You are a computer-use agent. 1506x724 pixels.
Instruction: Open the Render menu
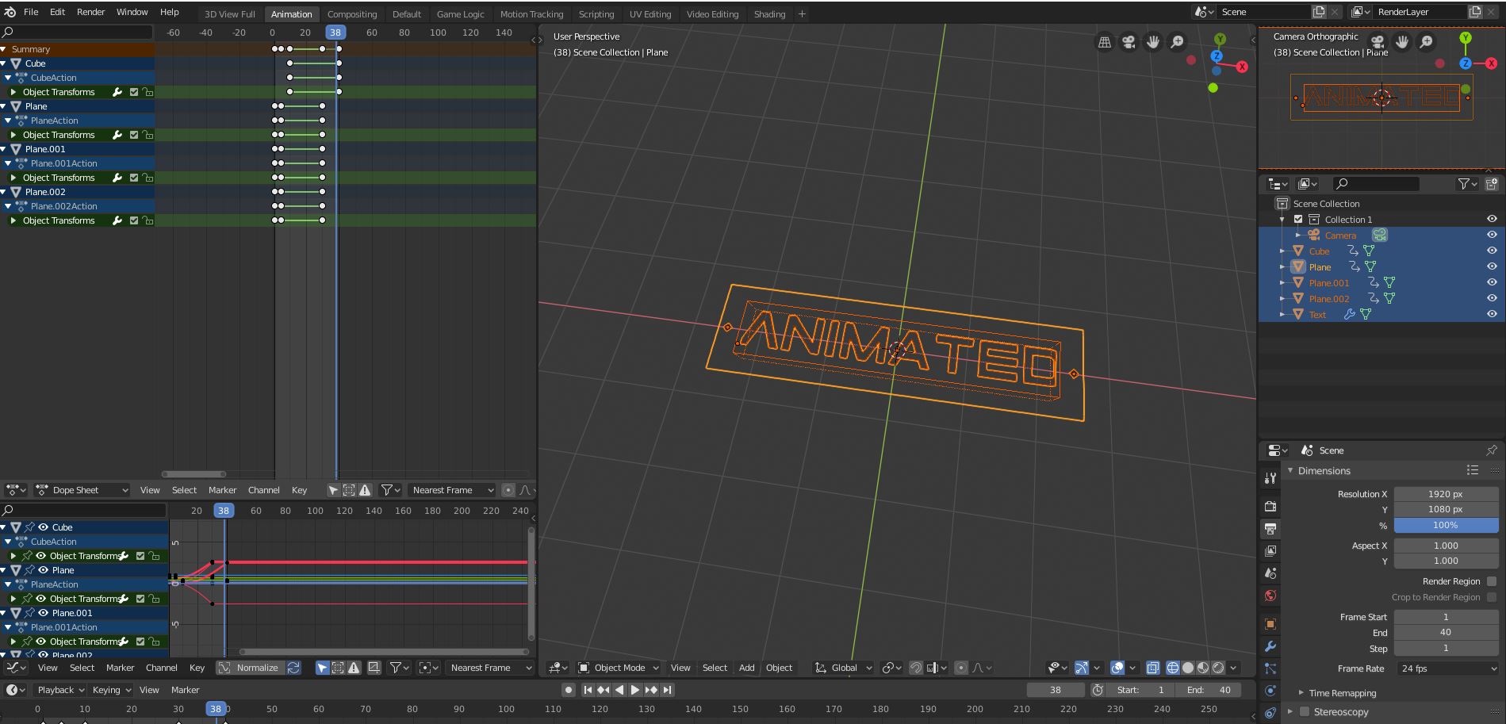pos(90,12)
